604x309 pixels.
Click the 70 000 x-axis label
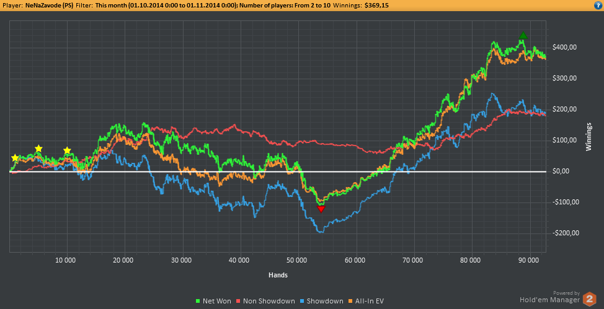(414, 261)
